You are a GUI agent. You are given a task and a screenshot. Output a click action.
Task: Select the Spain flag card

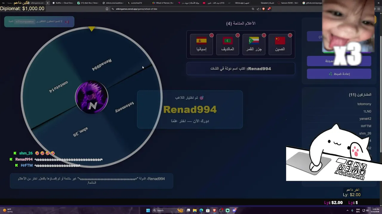tap(201, 44)
